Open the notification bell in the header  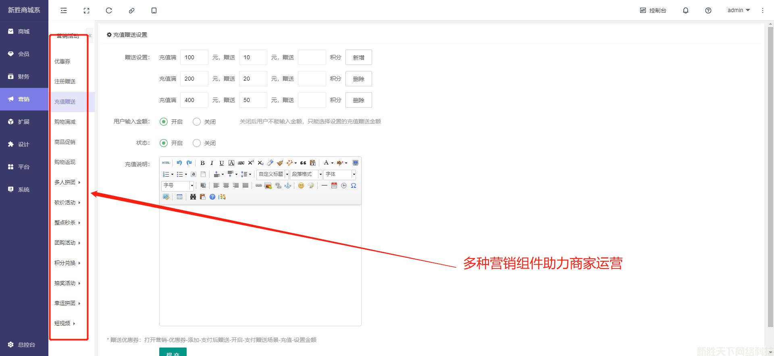(x=685, y=10)
